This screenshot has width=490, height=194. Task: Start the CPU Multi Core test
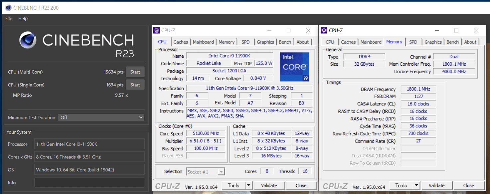point(135,72)
